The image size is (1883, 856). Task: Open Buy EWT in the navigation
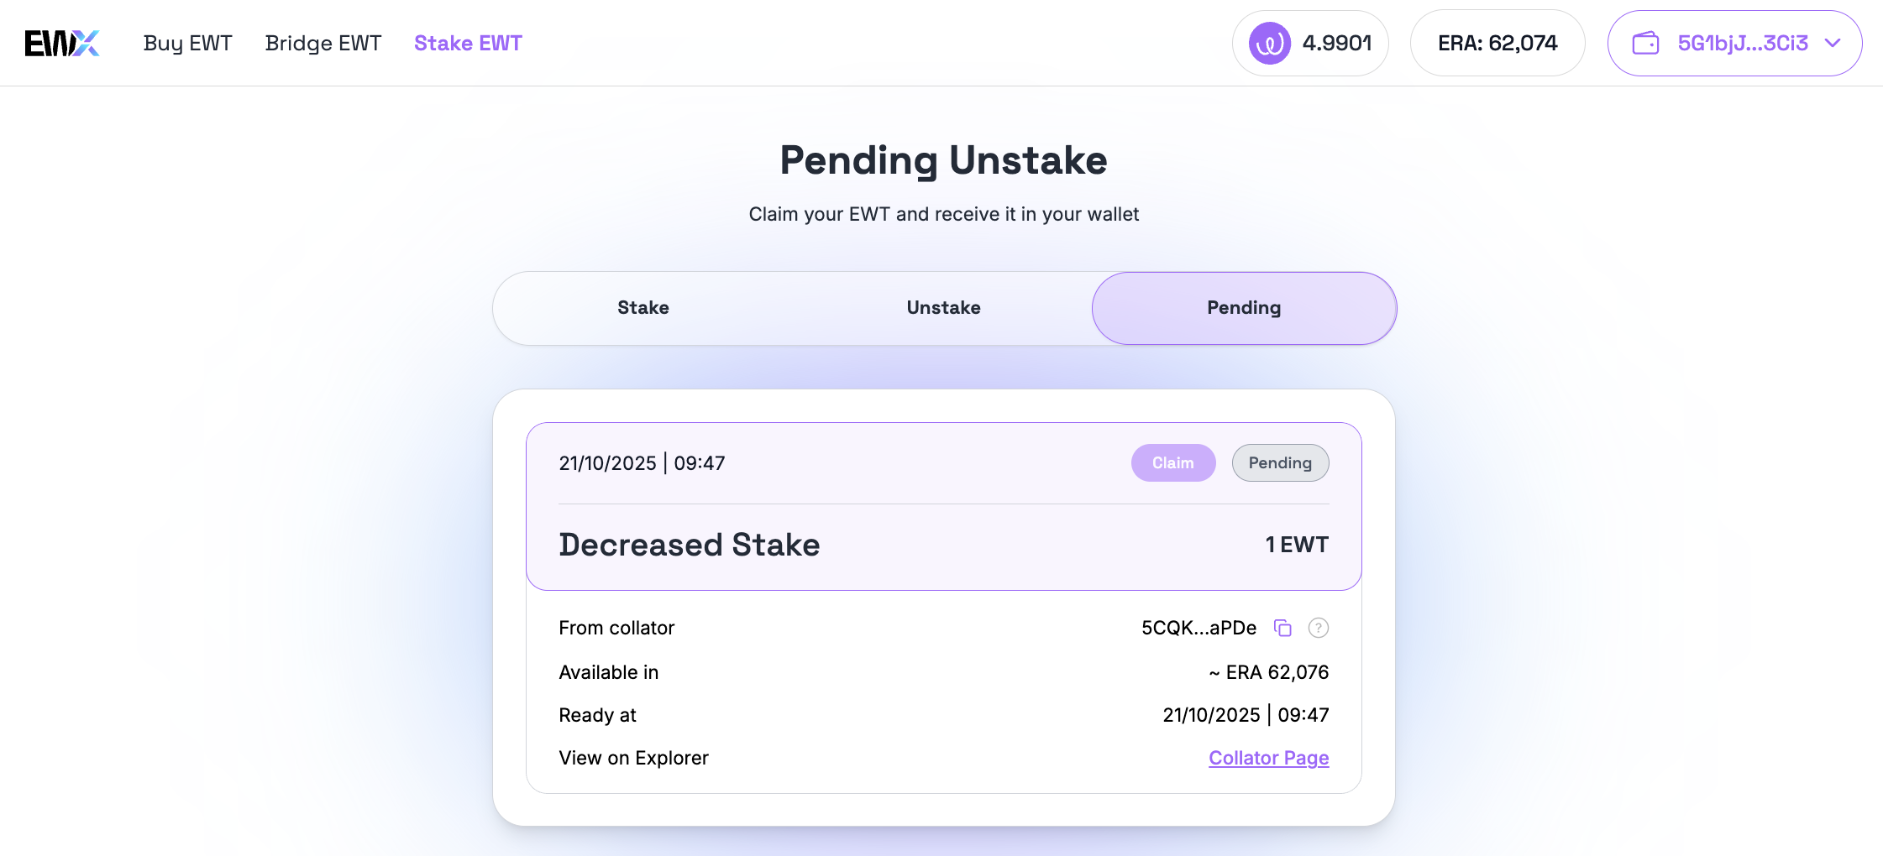click(x=187, y=43)
